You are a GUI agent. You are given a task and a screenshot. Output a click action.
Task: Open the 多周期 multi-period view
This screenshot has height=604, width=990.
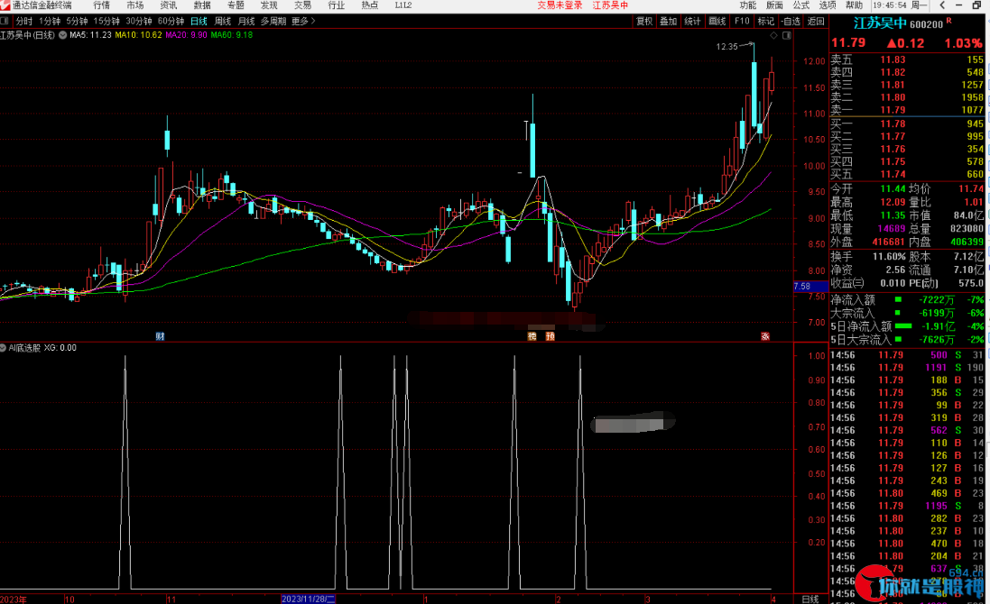[x=273, y=22]
